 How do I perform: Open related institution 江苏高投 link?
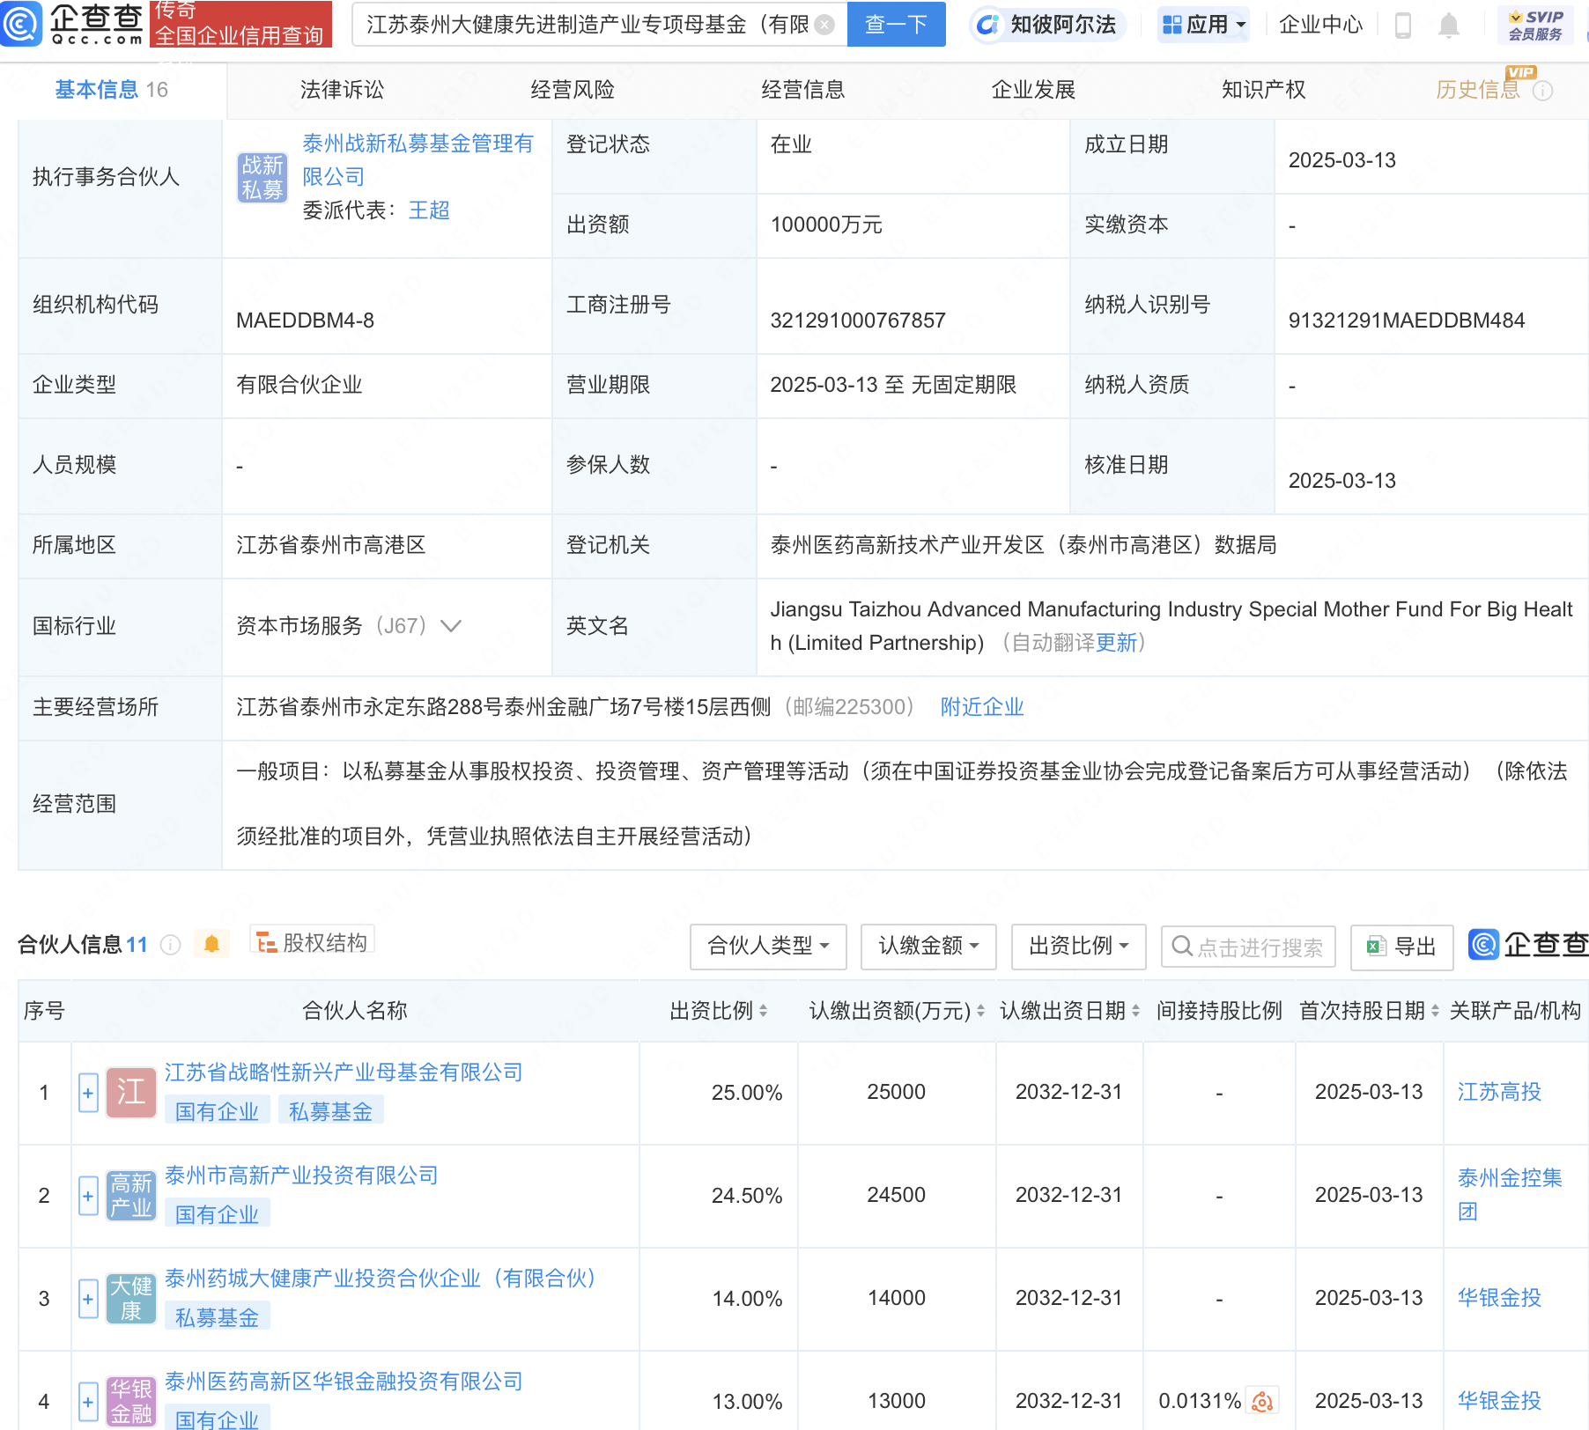tap(1499, 1092)
